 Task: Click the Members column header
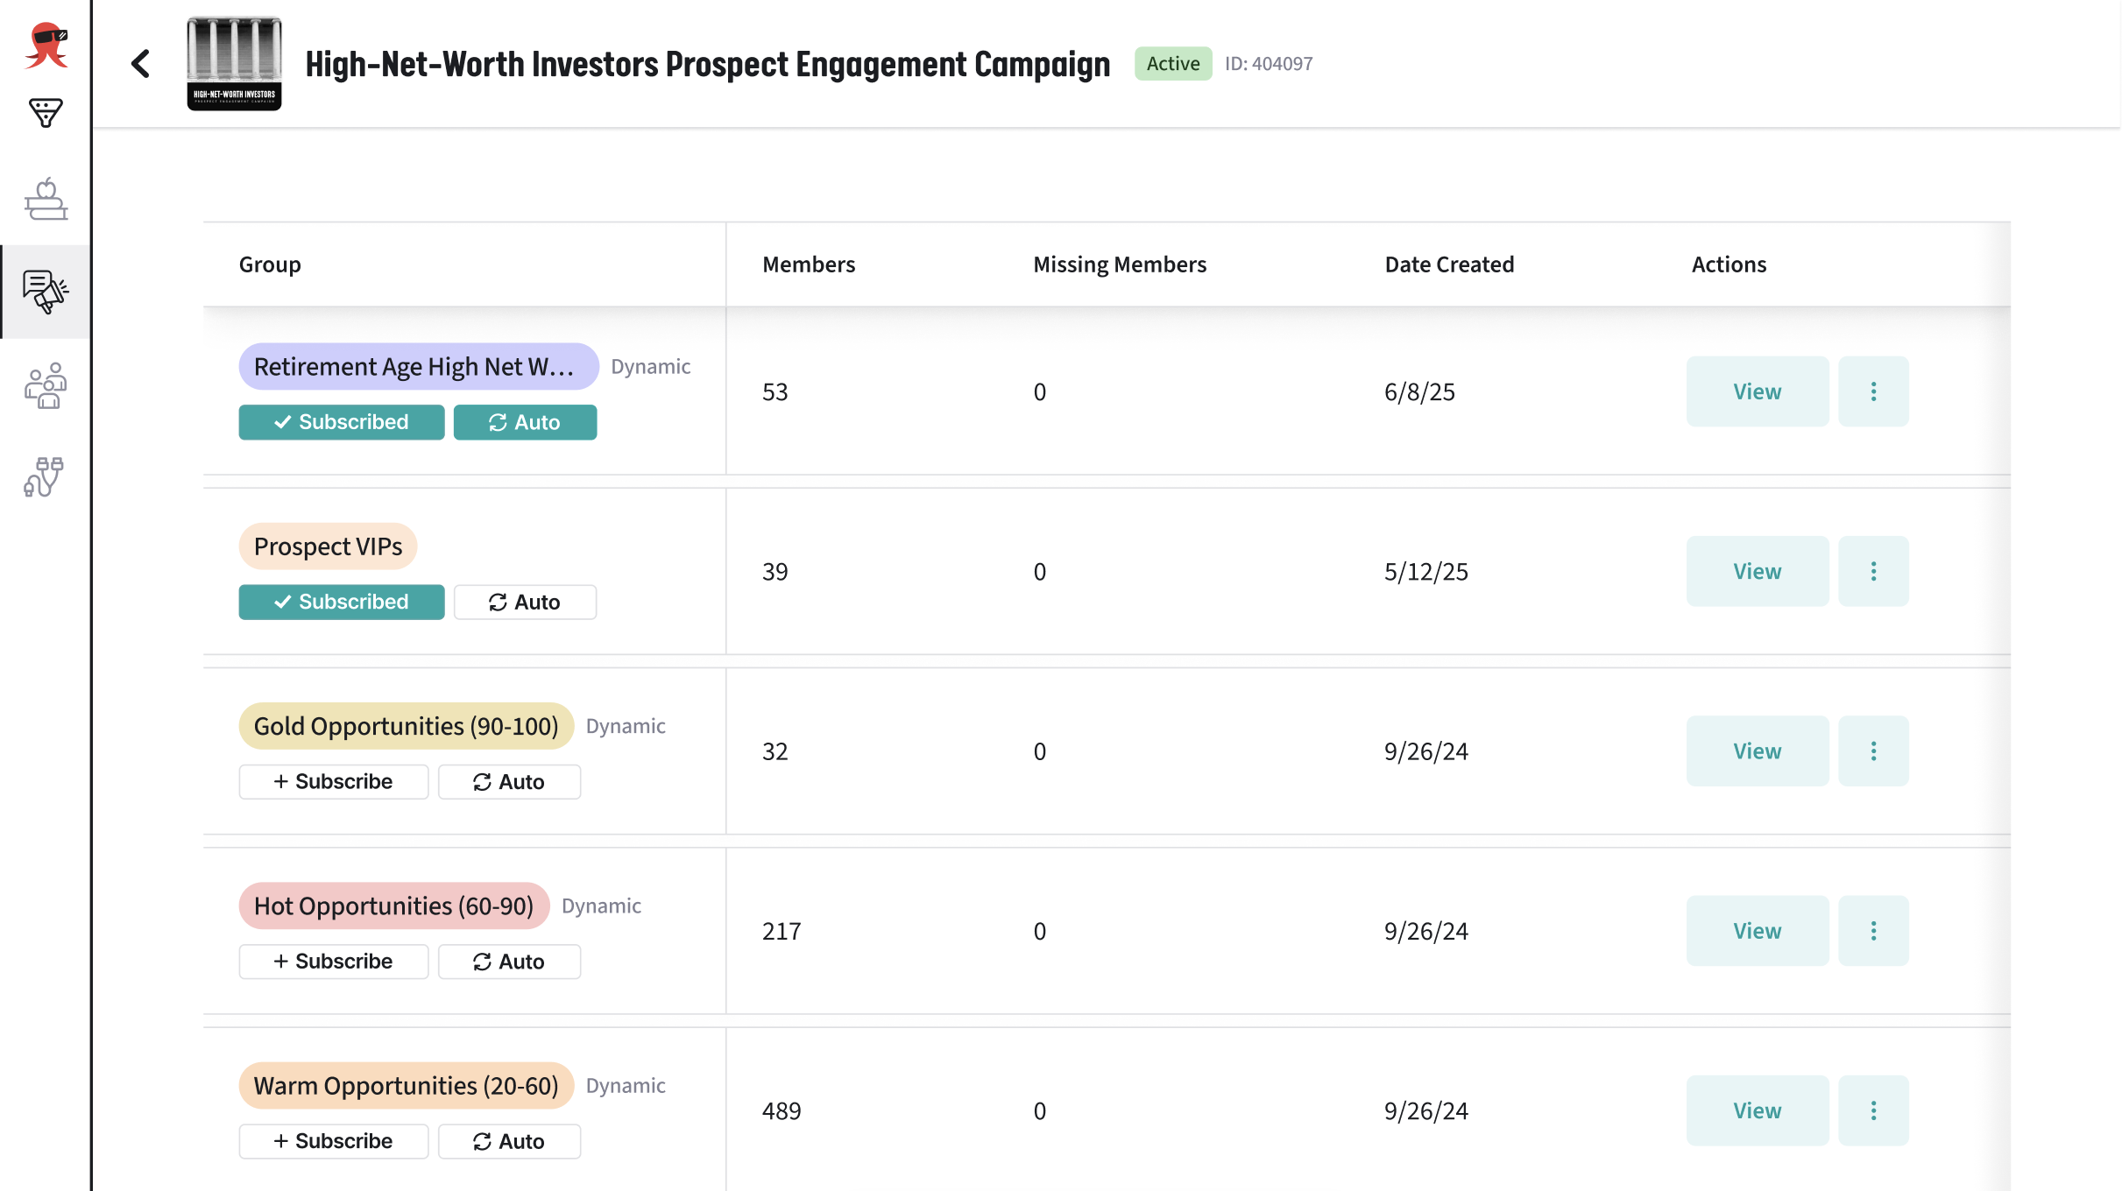(809, 264)
